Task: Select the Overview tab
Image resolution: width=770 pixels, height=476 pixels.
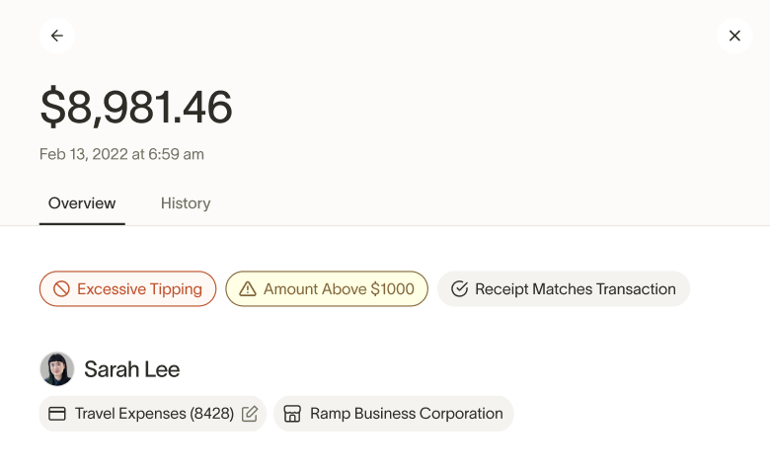Action: click(82, 203)
